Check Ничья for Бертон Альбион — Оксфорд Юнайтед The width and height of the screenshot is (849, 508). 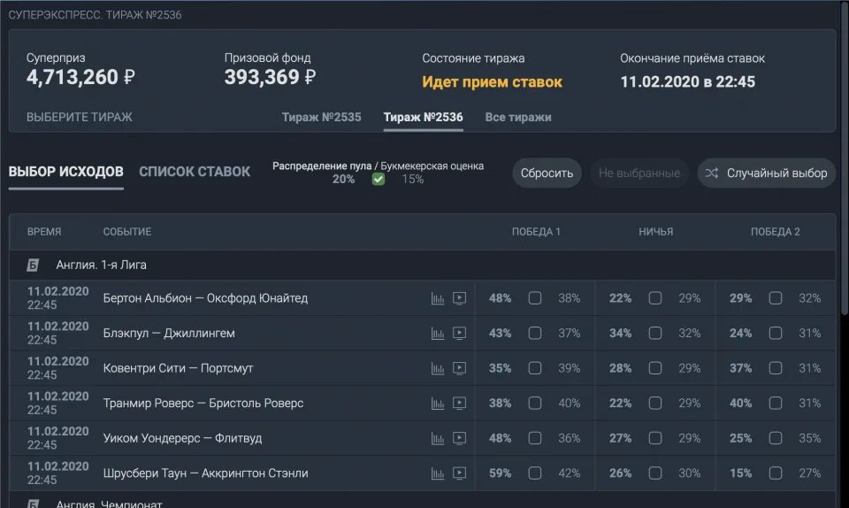click(655, 298)
